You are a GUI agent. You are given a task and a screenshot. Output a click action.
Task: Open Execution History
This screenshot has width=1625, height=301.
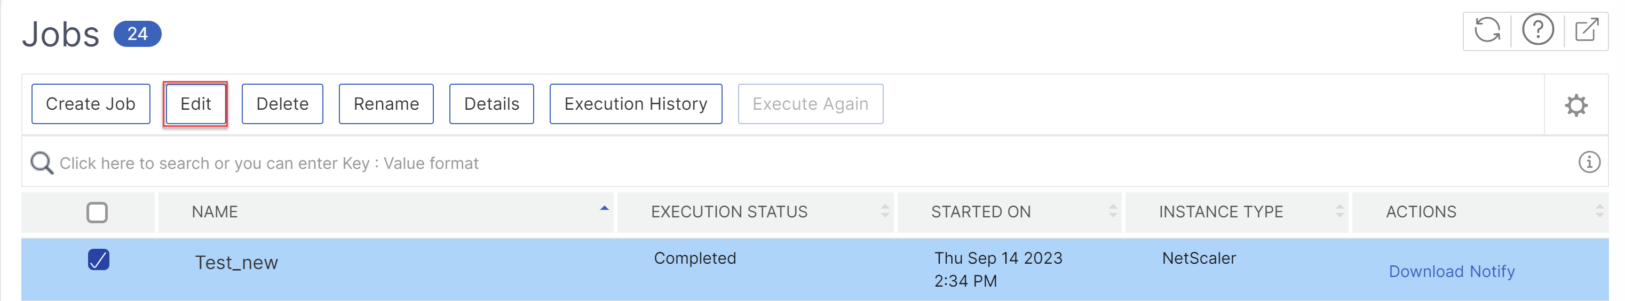click(x=636, y=104)
